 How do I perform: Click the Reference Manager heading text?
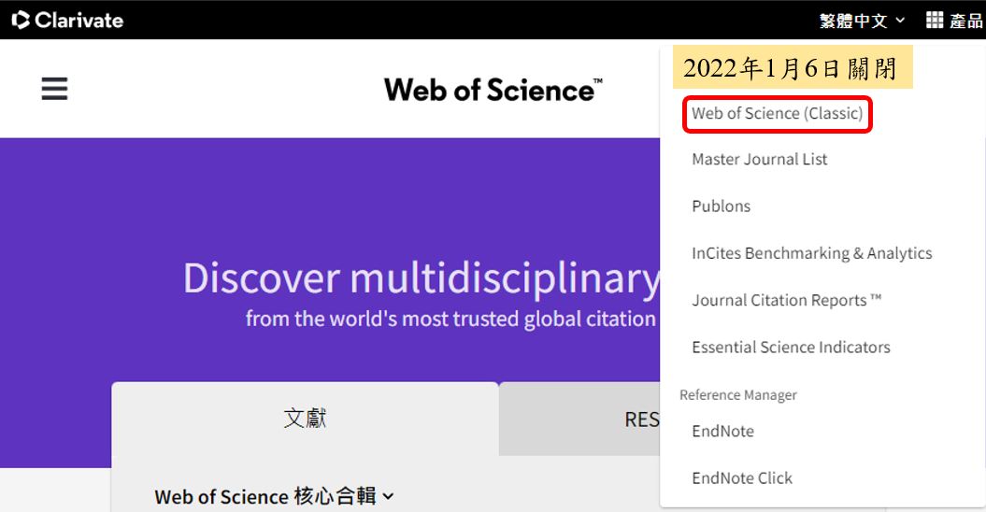(x=738, y=395)
